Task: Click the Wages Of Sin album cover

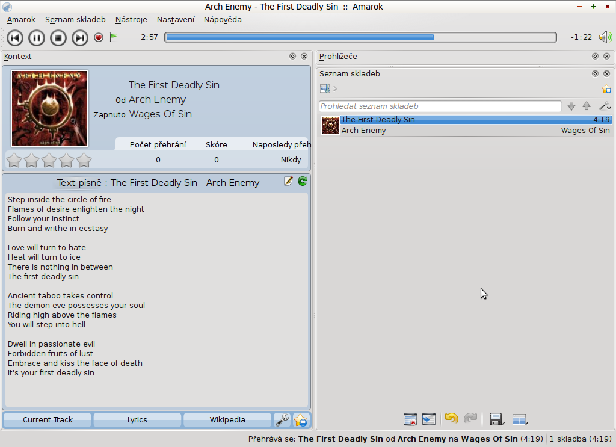Action: pos(50,108)
